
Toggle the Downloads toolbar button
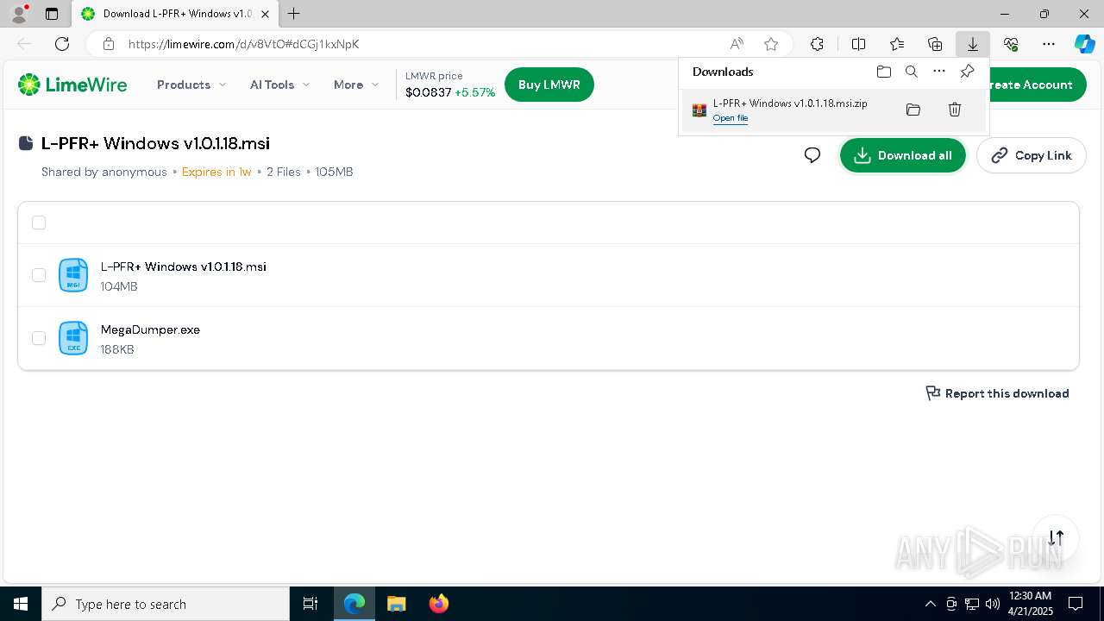point(973,44)
